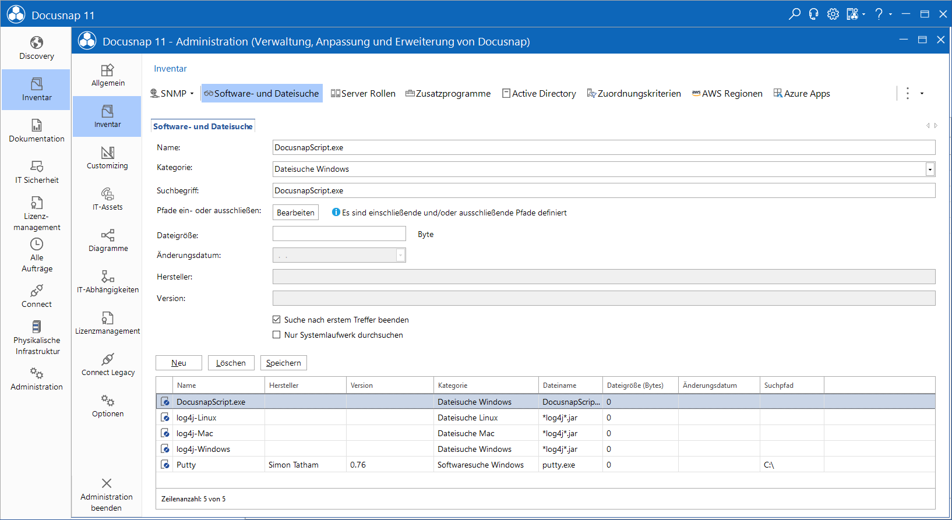Open the Lizenzmanagement section in the outer sidebar
This screenshot has width=952, height=520.
[x=36, y=214]
